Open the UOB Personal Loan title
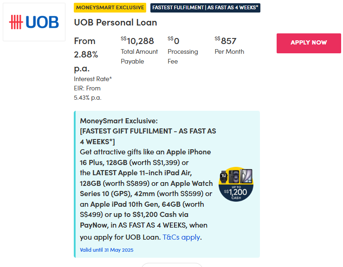 [116, 22]
